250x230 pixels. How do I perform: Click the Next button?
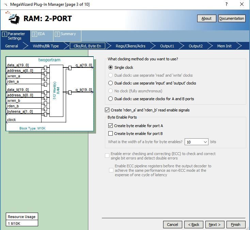[x=215, y=225]
